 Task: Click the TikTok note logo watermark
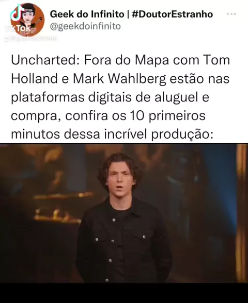click(16, 13)
